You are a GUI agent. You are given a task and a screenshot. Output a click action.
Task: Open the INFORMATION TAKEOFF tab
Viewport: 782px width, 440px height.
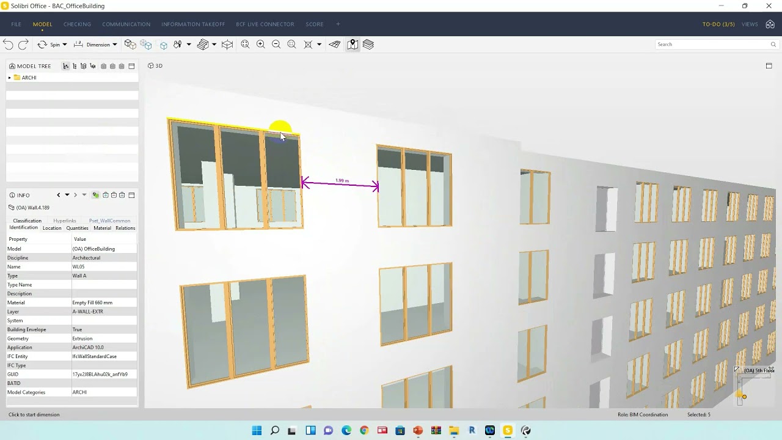[x=193, y=24]
